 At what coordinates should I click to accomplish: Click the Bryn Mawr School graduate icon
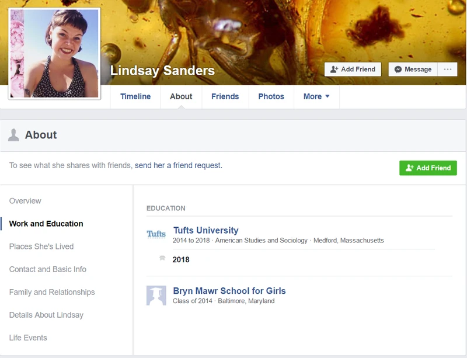click(156, 296)
